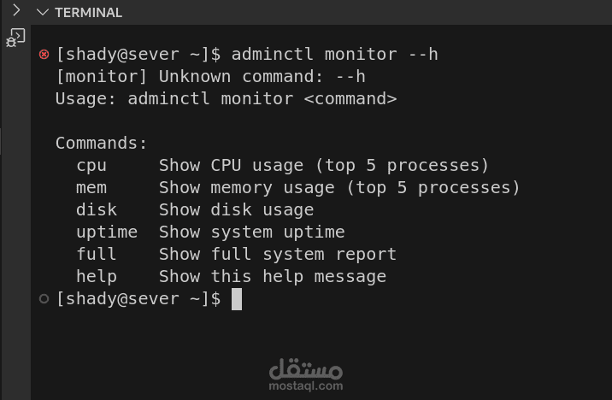Click the Arabic mostaql logo watermark
Viewport: 612px width, 400px height.
pos(306,368)
